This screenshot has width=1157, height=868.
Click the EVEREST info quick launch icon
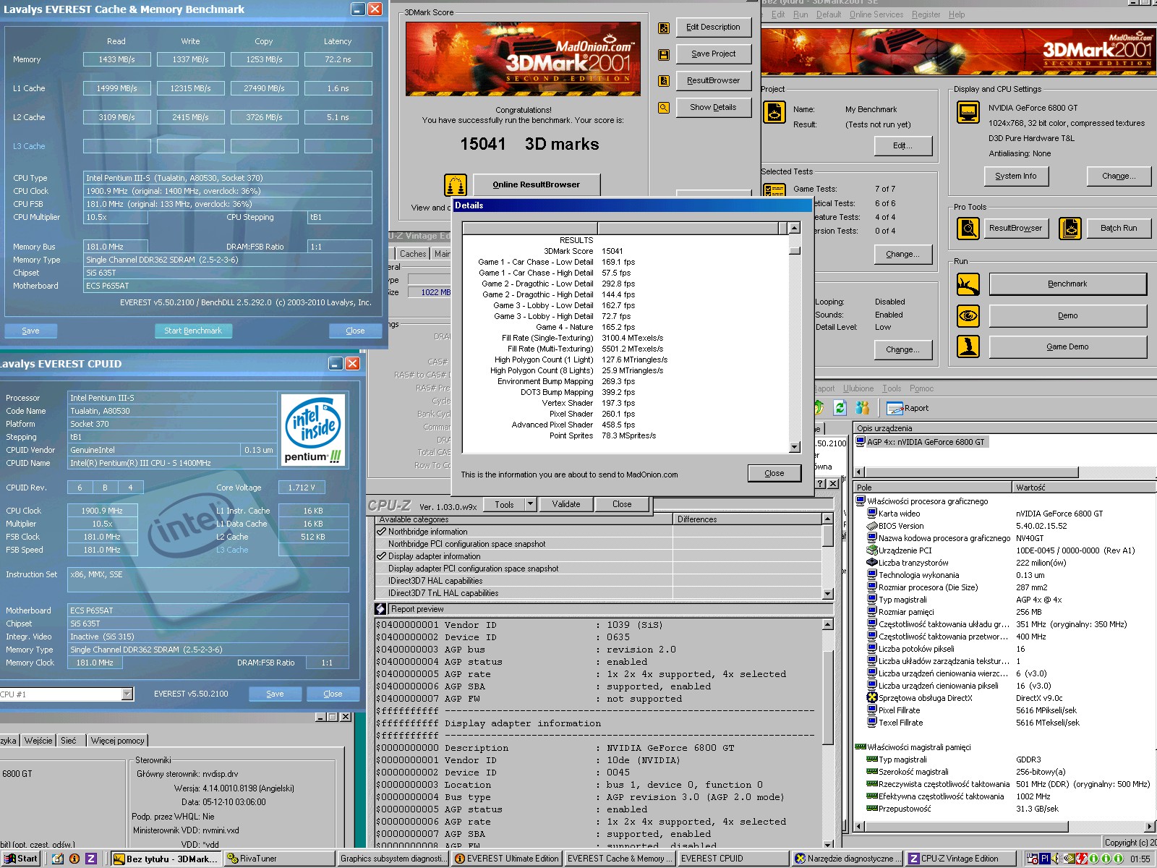tap(74, 859)
